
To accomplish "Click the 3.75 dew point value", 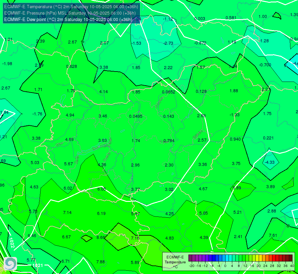I will tap(236, 163).
